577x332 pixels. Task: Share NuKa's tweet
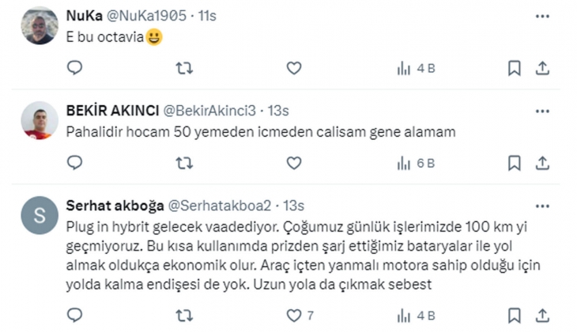point(542,69)
